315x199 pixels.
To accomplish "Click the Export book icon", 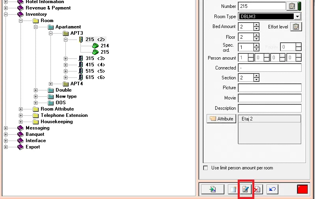I will tap(21, 147).
